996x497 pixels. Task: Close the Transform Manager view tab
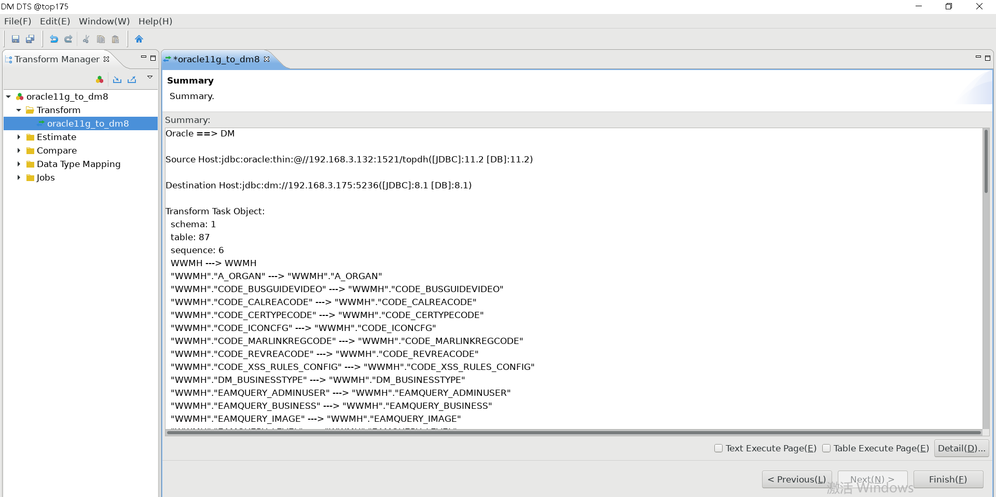(x=106, y=59)
